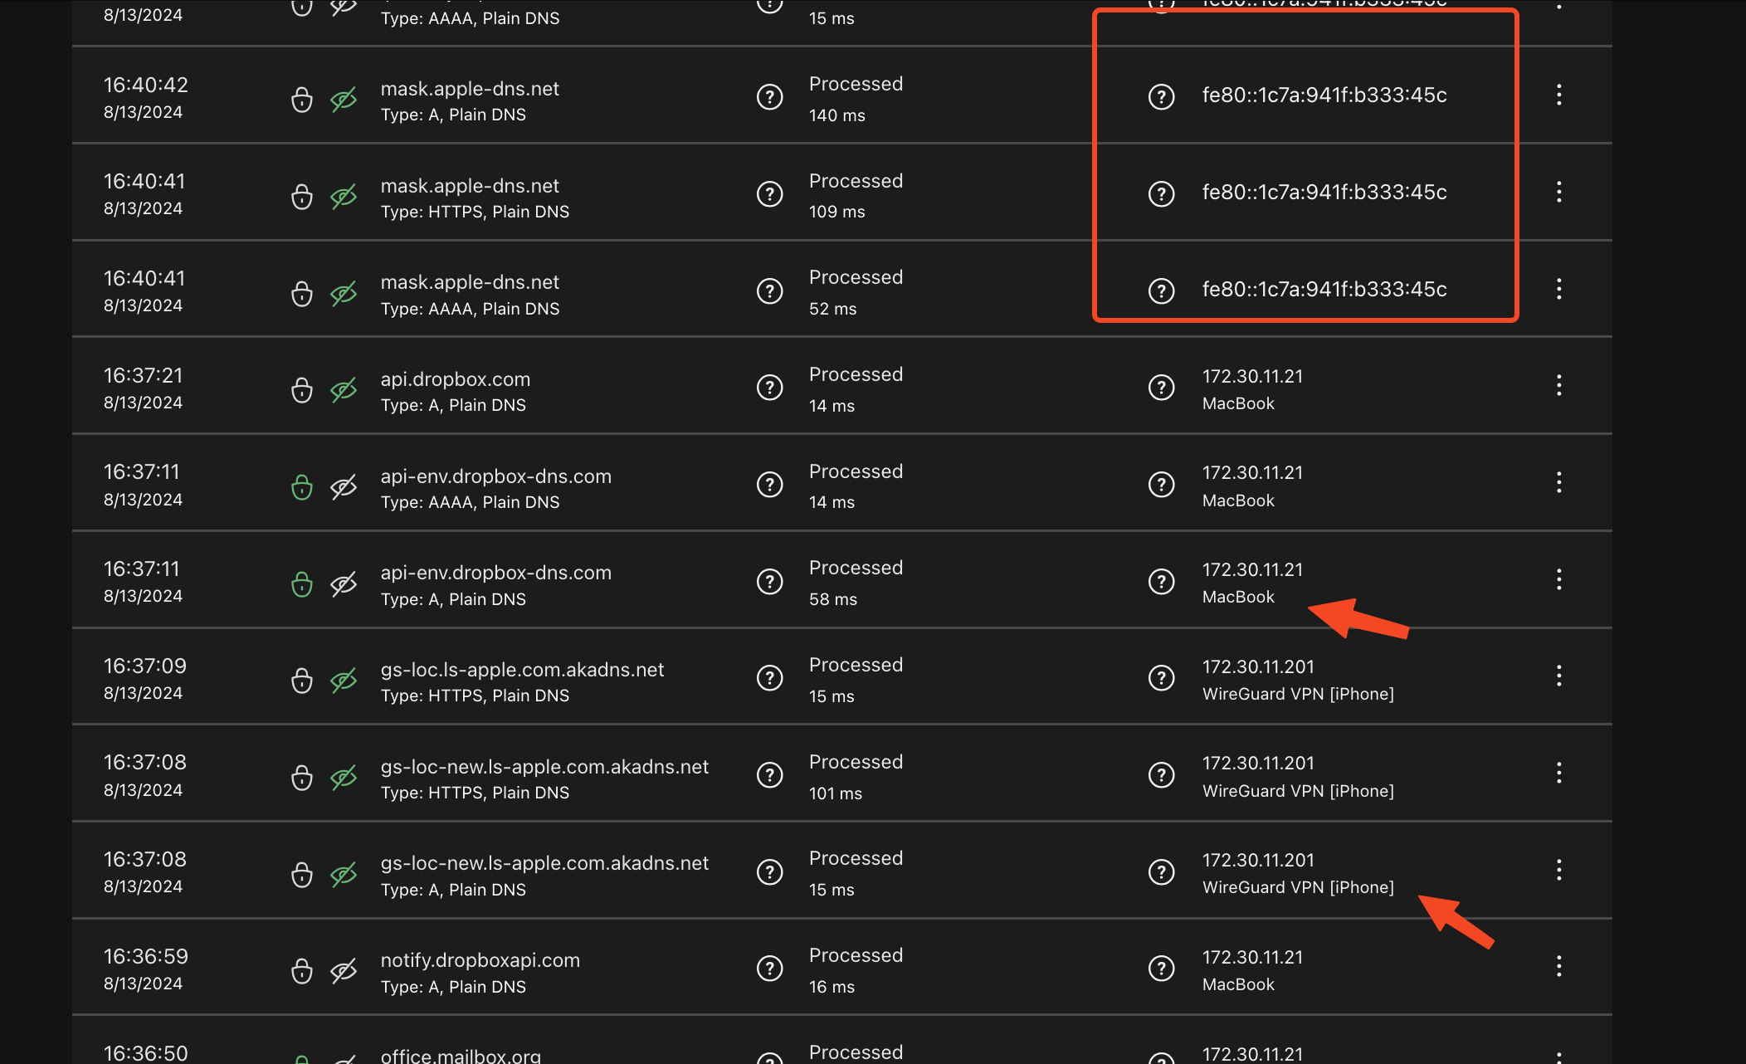The width and height of the screenshot is (1746, 1064).
Task: Open three-dot menu for 16:40:42 mask.apple-dns.net
Action: [x=1558, y=95]
